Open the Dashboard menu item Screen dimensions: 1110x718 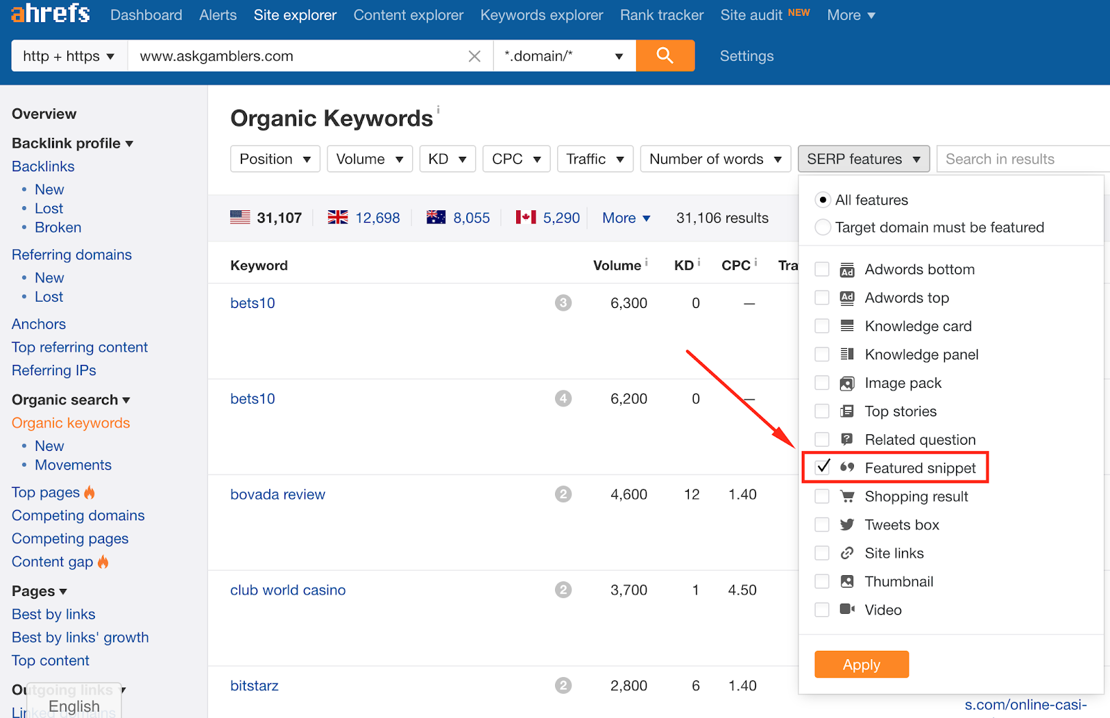(x=146, y=15)
